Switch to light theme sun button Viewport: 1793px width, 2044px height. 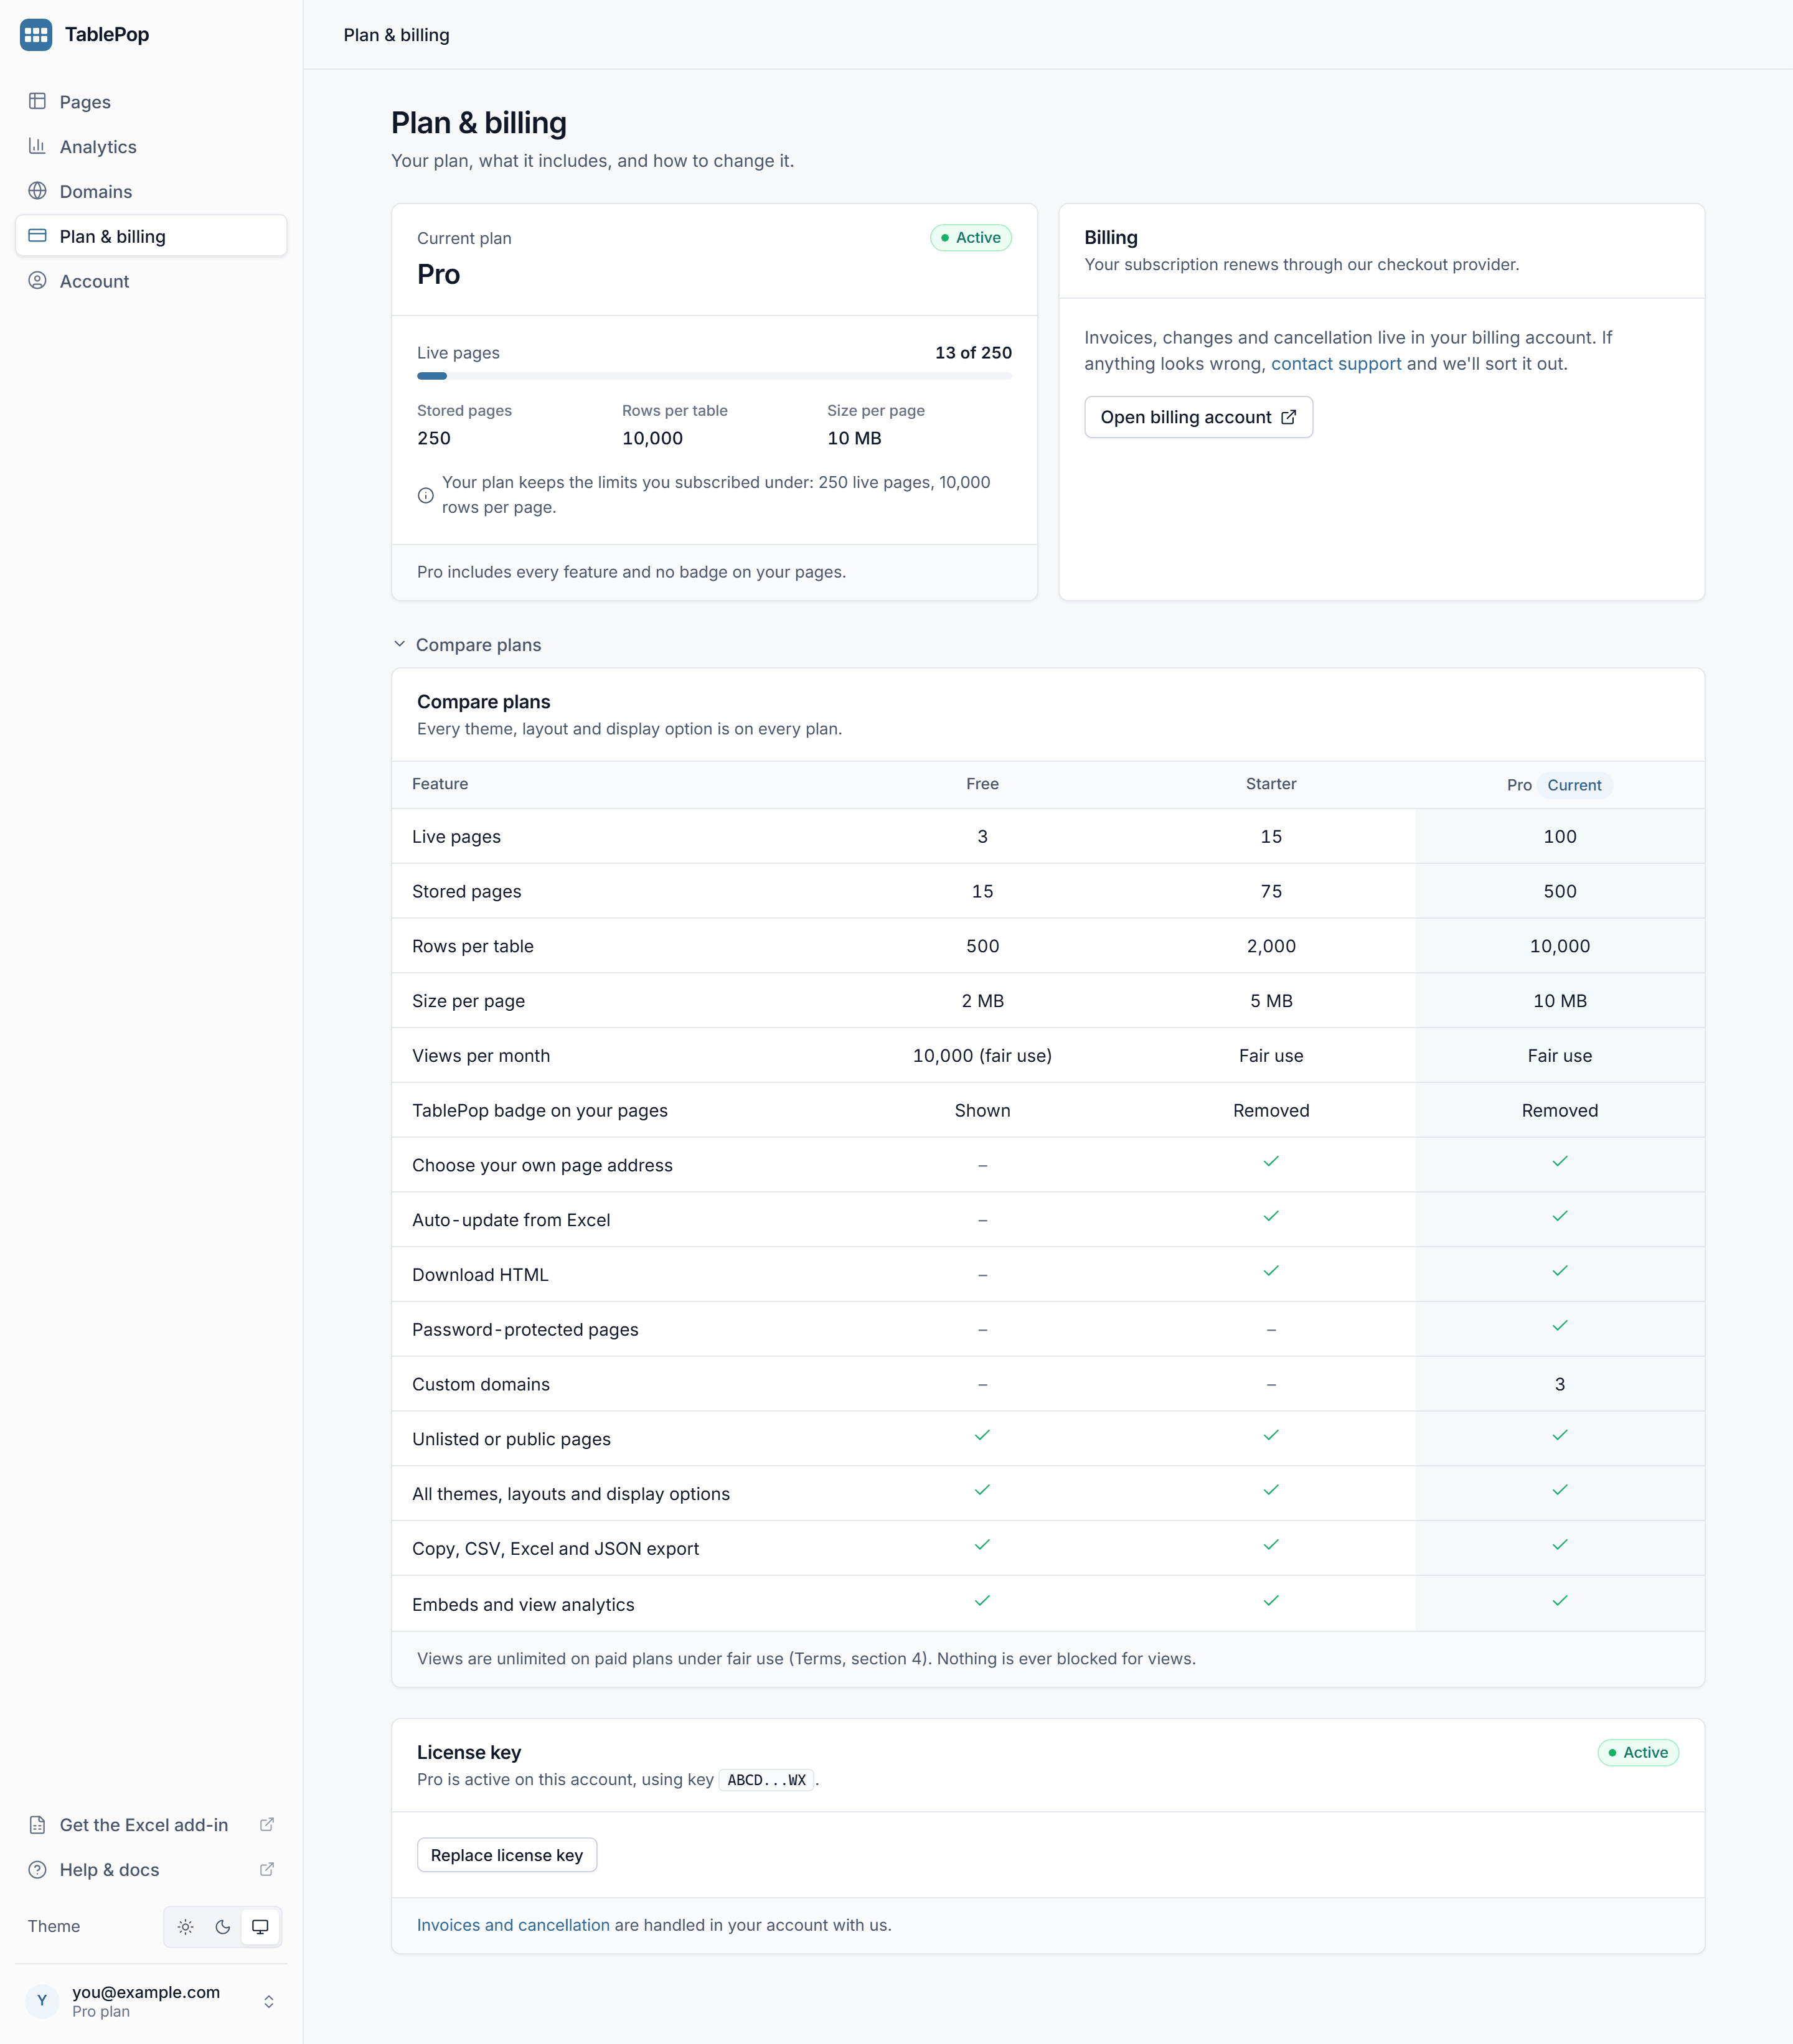point(185,1927)
